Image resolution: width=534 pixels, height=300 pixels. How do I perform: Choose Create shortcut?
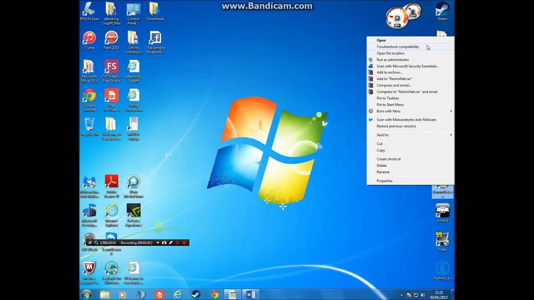coord(411,159)
